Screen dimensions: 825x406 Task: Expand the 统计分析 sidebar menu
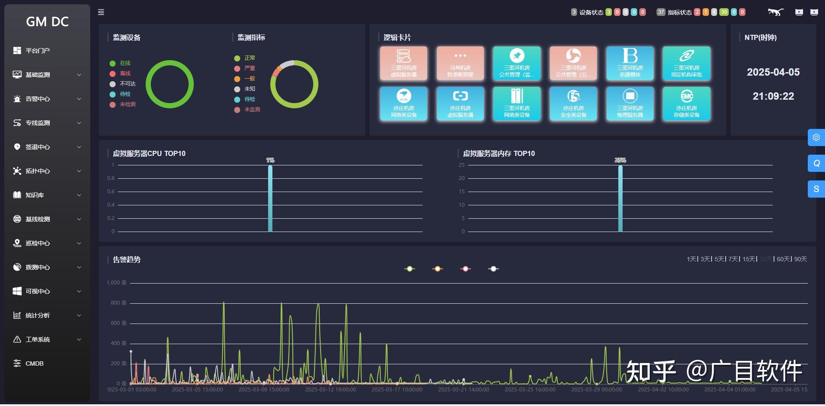click(x=47, y=315)
